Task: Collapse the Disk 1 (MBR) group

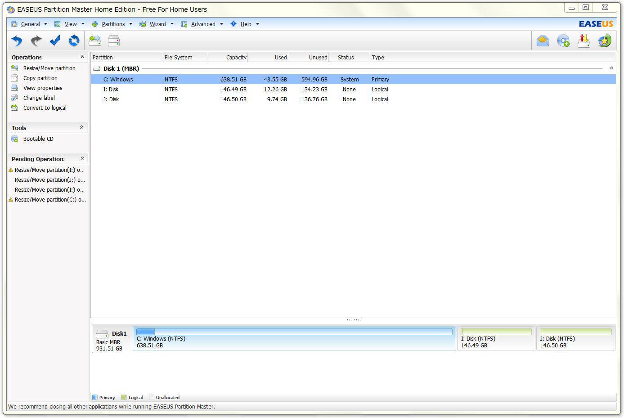Action: click(611, 68)
